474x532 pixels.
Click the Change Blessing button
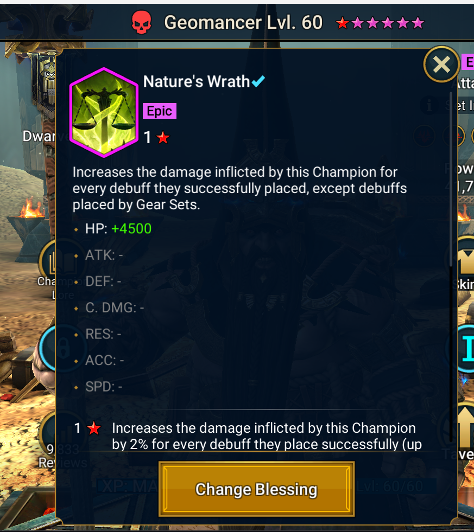click(256, 489)
